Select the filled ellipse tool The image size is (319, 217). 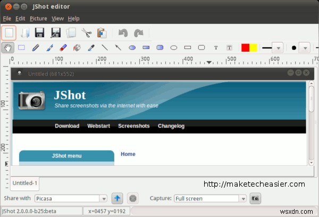132,48
